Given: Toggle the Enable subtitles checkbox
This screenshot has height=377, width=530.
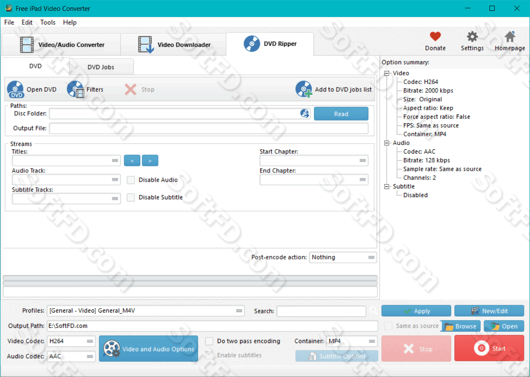Looking at the screenshot, I should click(x=209, y=355).
